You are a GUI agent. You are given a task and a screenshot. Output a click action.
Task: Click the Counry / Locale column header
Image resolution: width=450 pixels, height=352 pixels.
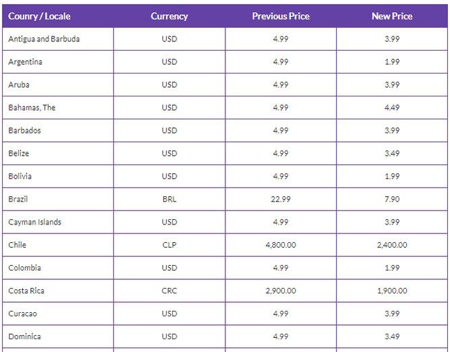tap(39, 16)
